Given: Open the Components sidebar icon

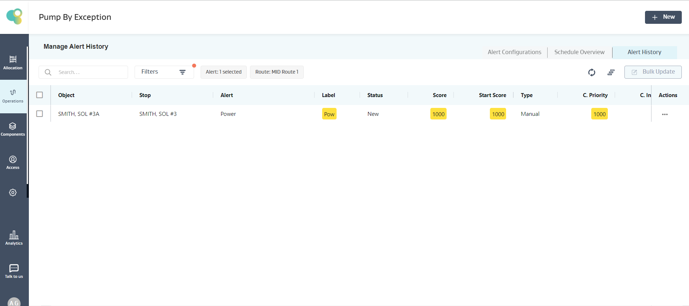Looking at the screenshot, I should coord(13,129).
